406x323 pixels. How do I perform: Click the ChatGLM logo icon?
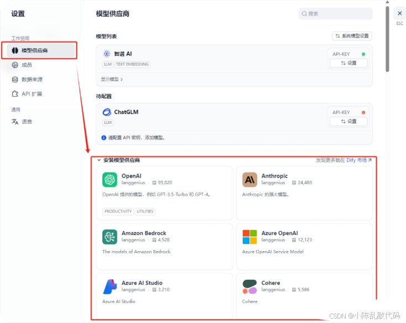pyautogui.click(x=107, y=112)
